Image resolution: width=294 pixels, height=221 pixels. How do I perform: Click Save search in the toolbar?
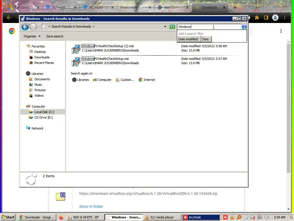55,36
